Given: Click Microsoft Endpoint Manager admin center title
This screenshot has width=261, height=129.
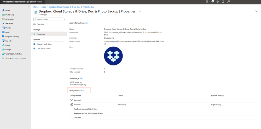Looking at the screenshot, I should click(x=22, y=2).
